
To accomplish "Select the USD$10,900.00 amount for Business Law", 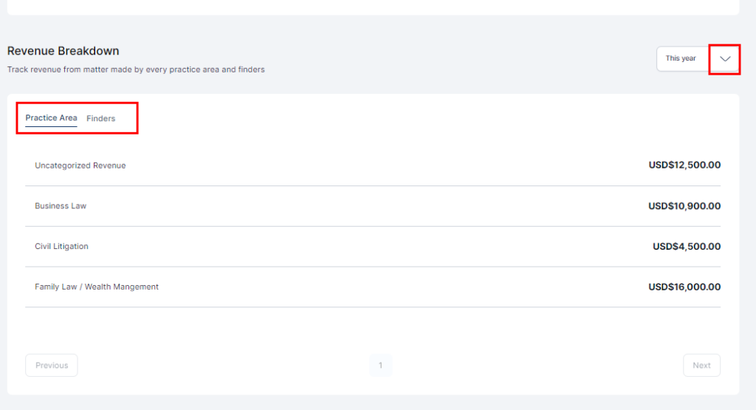I will pos(684,206).
